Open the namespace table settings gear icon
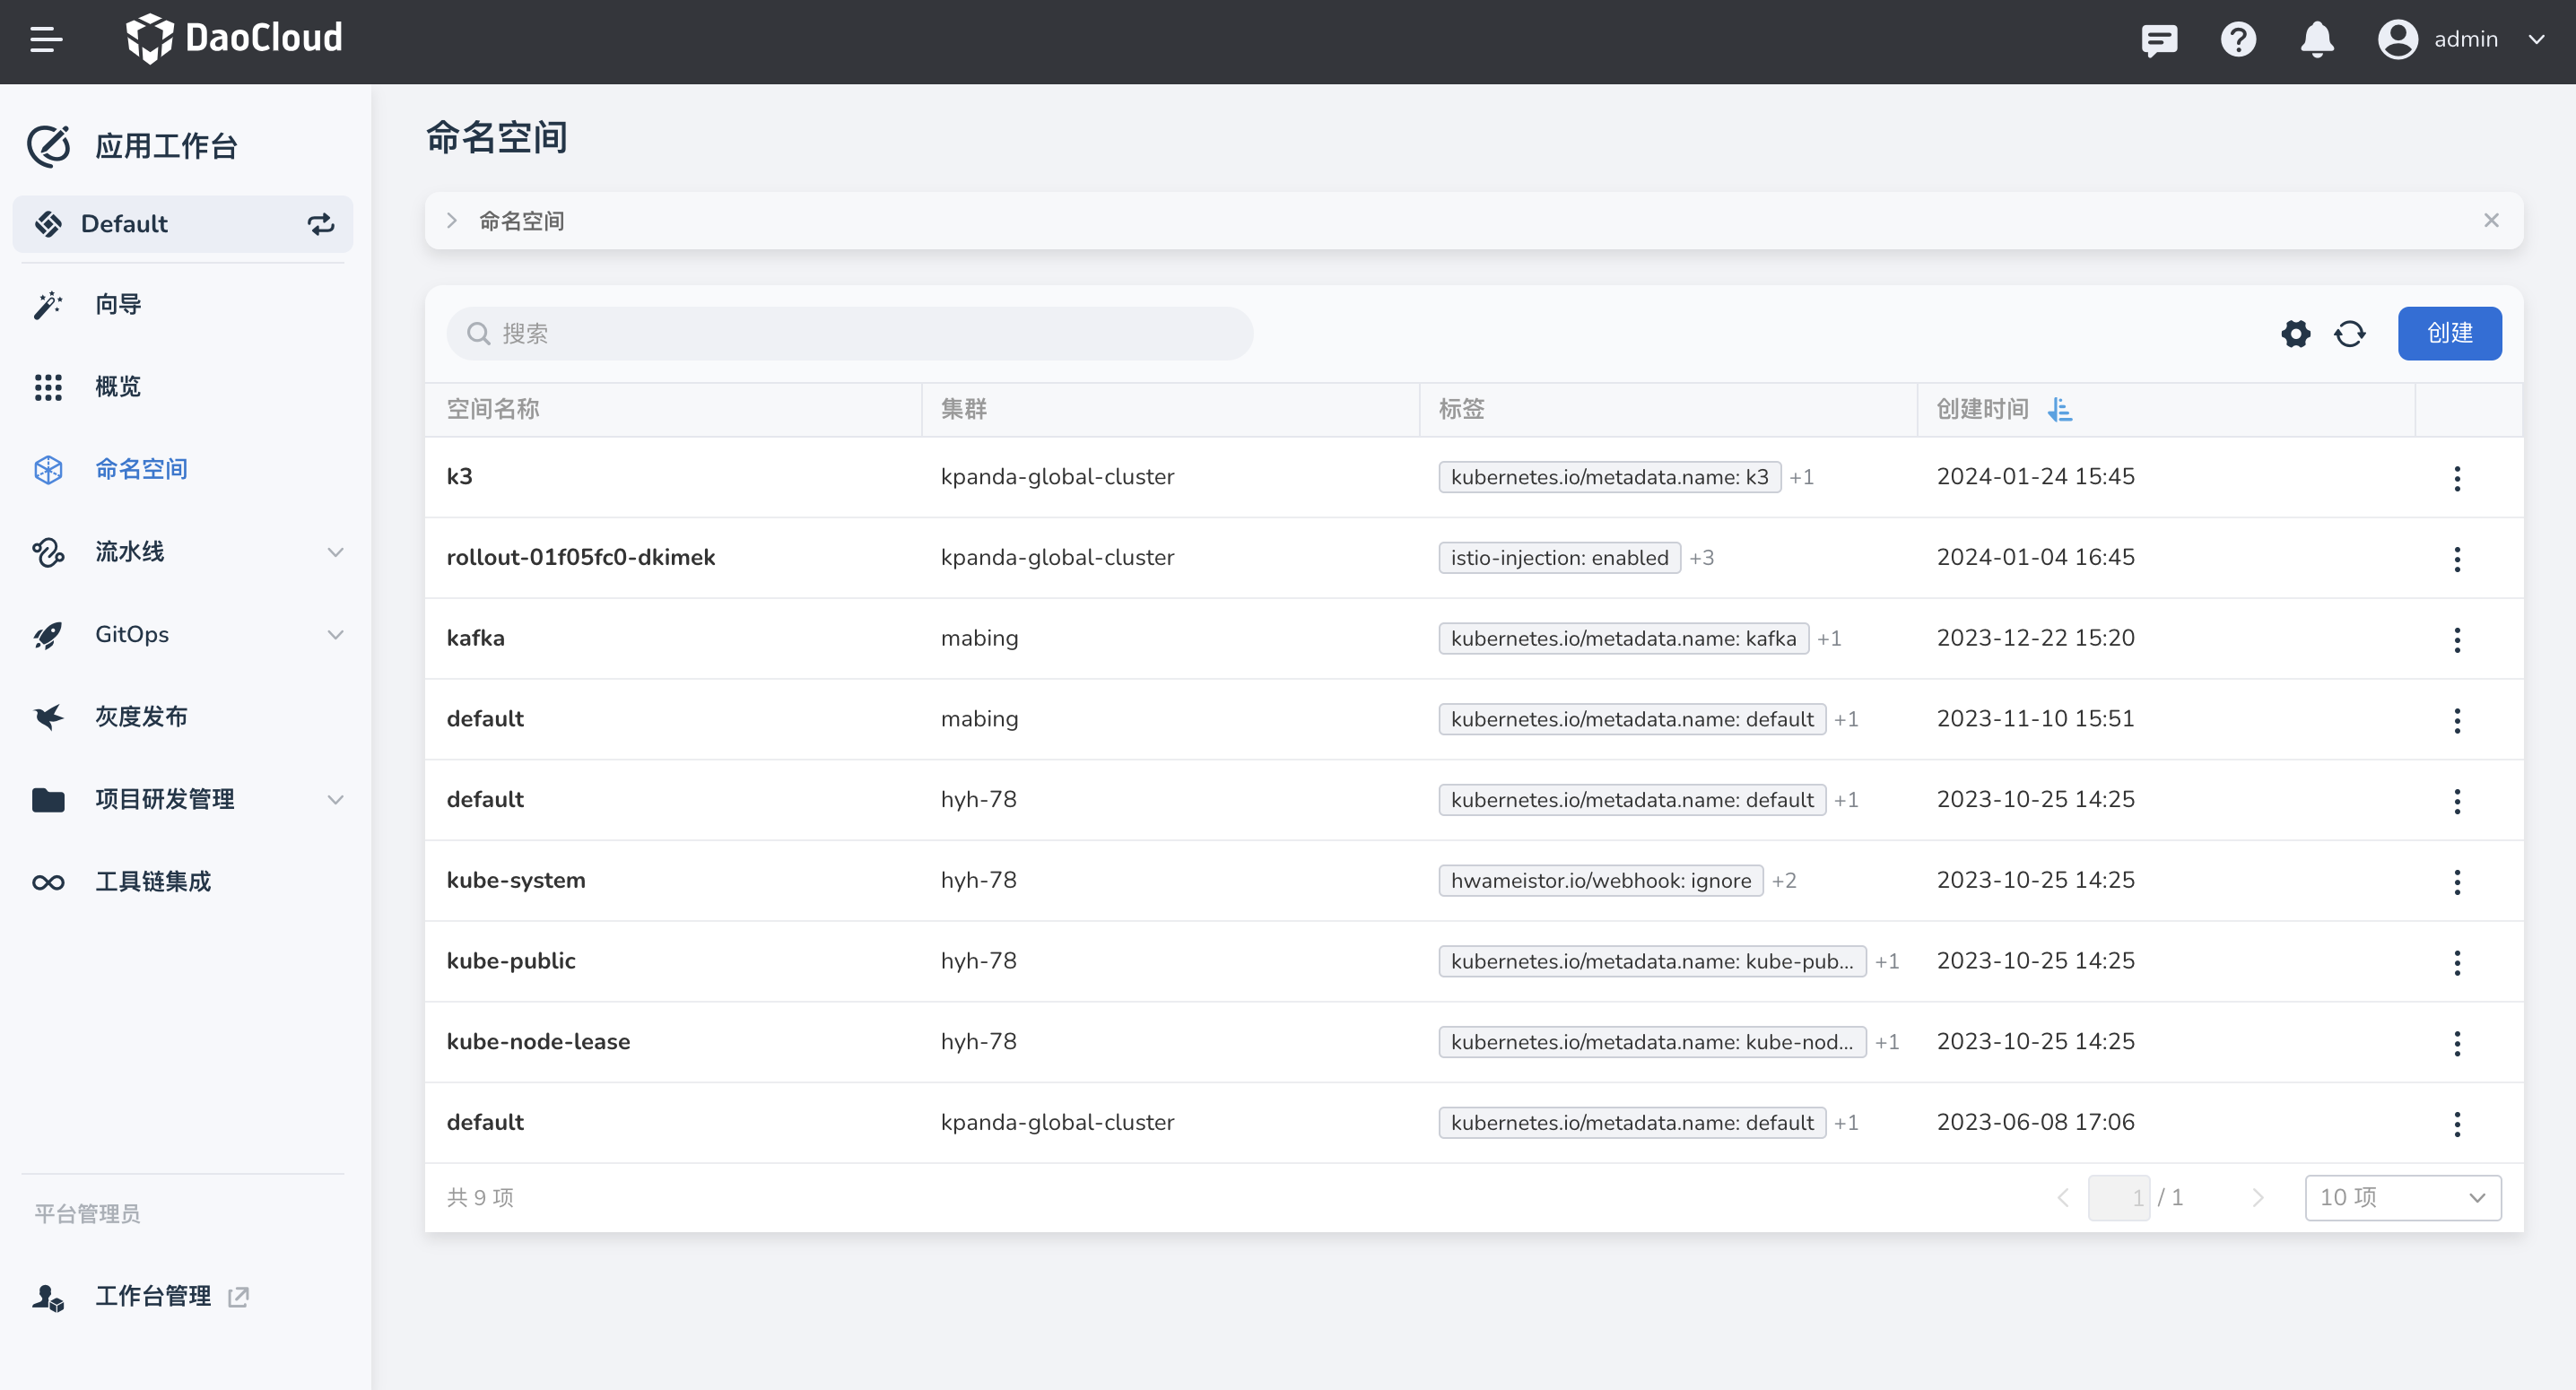The image size is (2576, 1390). 2296,333
